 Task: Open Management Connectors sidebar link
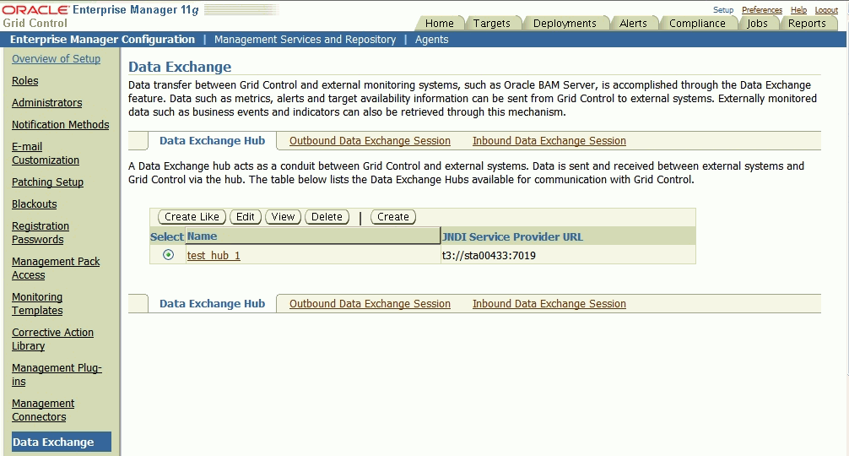[43, 410]
